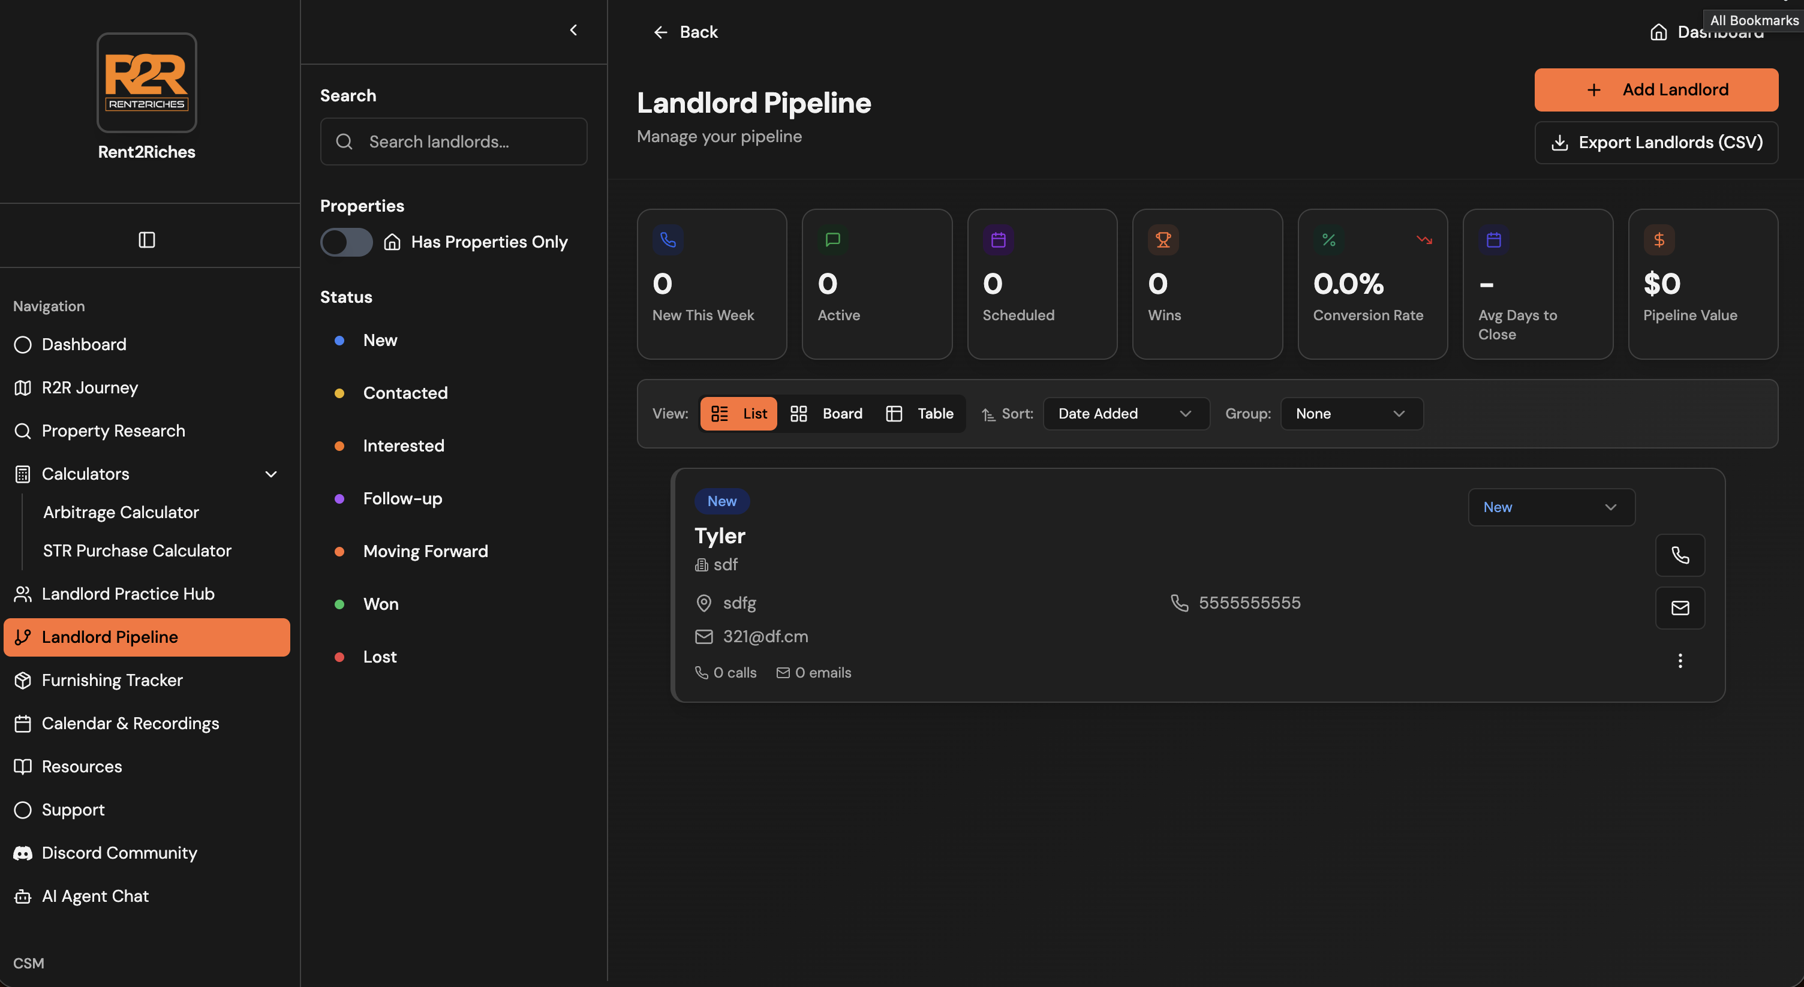Change Tyler's status via New dropdown
This screenshot has width=1804, height=987.
point(1550,507)
